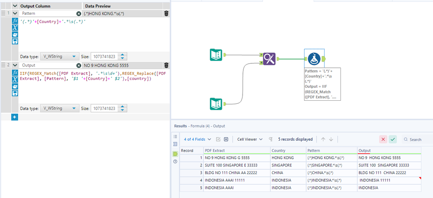Screen dimensions: 433x198
Task: Open the Cell Viewer dropdown
Action: (249, 139)
